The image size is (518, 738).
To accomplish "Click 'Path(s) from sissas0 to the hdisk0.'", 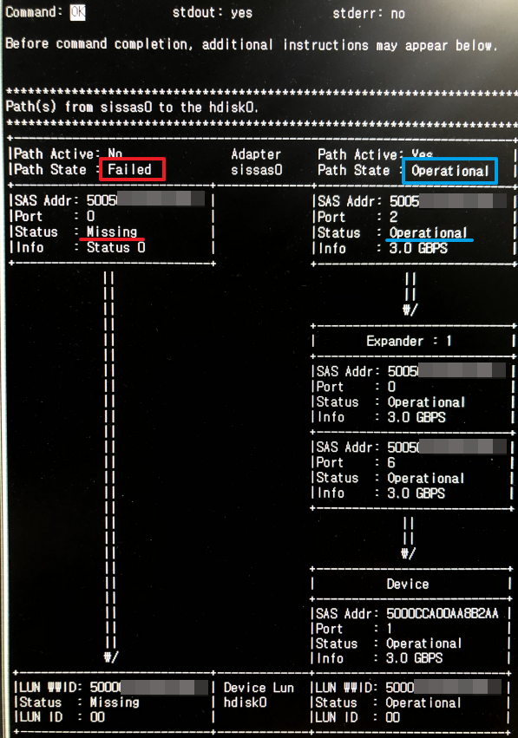I will [132, 107].
